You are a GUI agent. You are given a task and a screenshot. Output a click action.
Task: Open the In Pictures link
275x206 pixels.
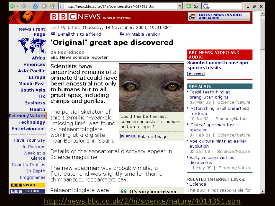[x=34, y=147]
